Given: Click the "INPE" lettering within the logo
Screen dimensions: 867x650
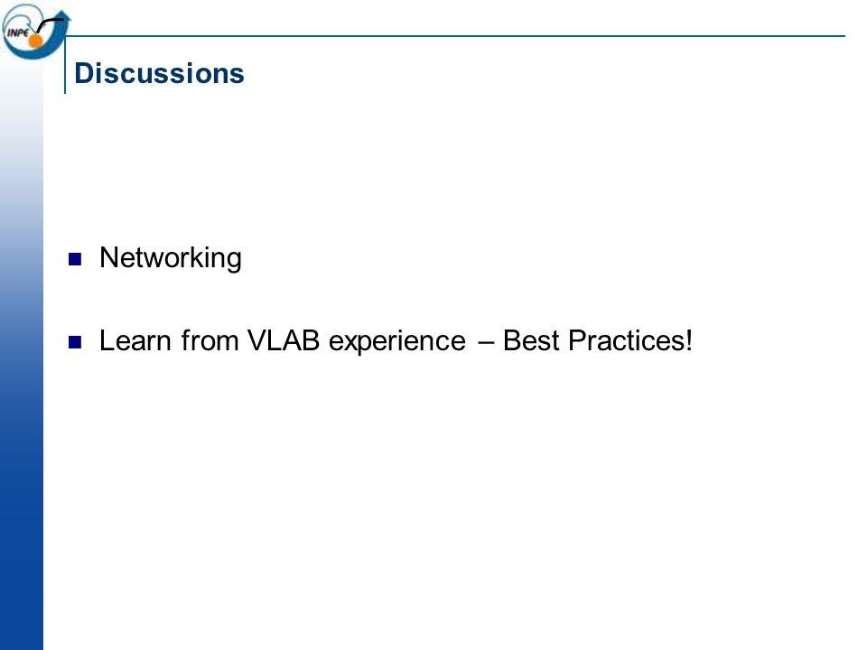Looking at the screenshot, I should (17, 32).
